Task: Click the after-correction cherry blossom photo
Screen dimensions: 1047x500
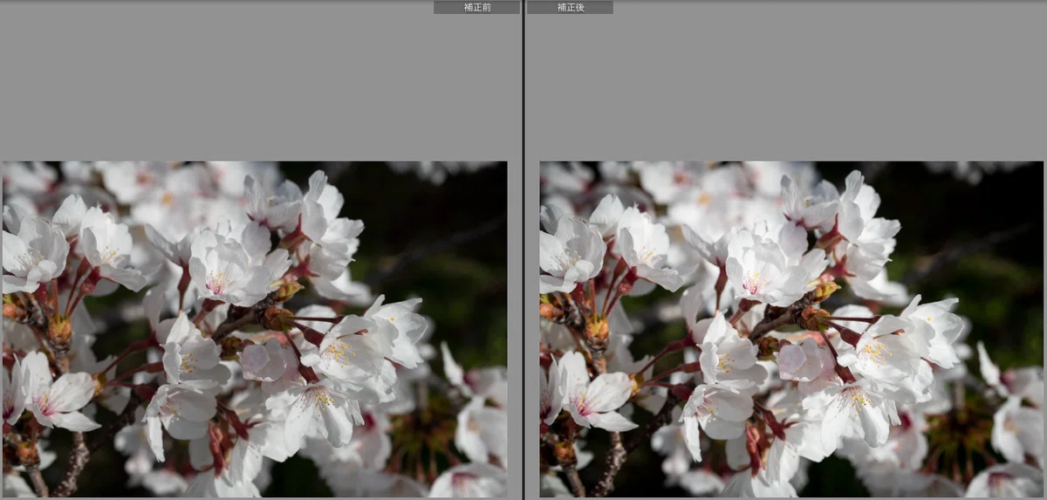Action: [791, 329]
